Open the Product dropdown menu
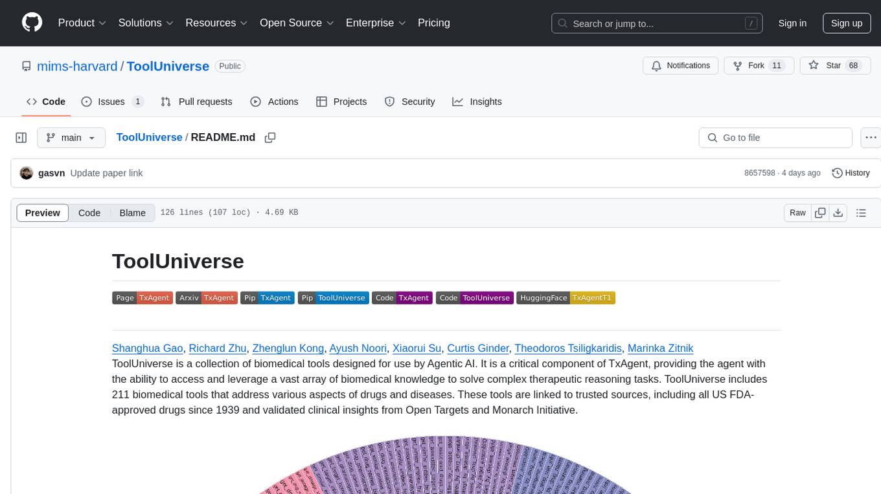This screenshot has height=494, width=881. point(82,23)
